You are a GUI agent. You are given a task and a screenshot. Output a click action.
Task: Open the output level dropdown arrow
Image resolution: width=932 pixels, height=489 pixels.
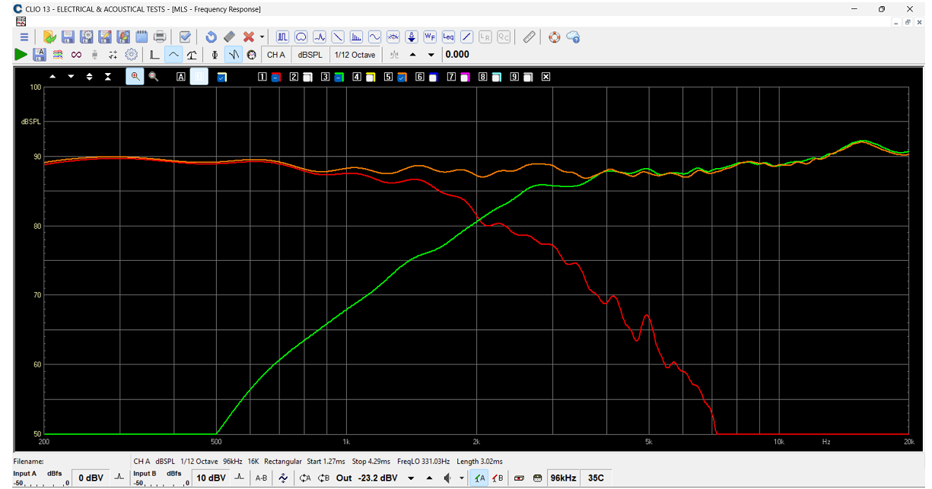(x=411, y=478)
